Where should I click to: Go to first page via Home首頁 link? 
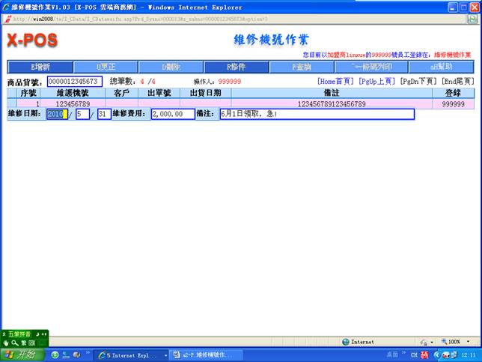coord(335,80)
